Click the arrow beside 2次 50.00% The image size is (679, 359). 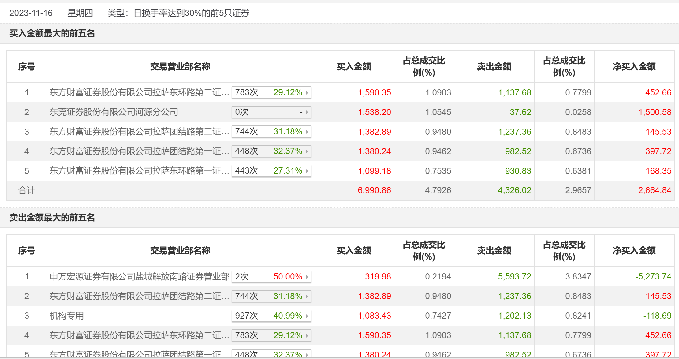307,277
